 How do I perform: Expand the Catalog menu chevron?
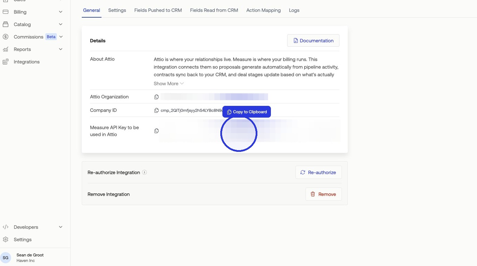[61, 24]
